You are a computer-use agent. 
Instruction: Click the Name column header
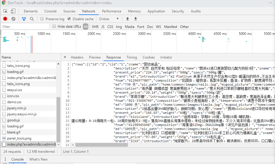31,57
